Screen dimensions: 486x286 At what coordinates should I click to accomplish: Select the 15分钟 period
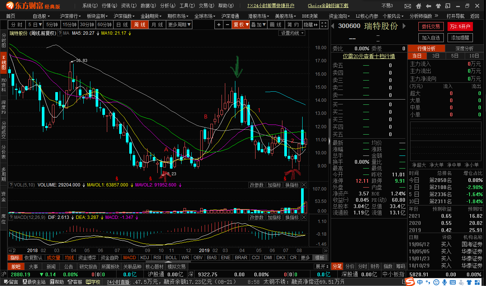click(69, 25)
